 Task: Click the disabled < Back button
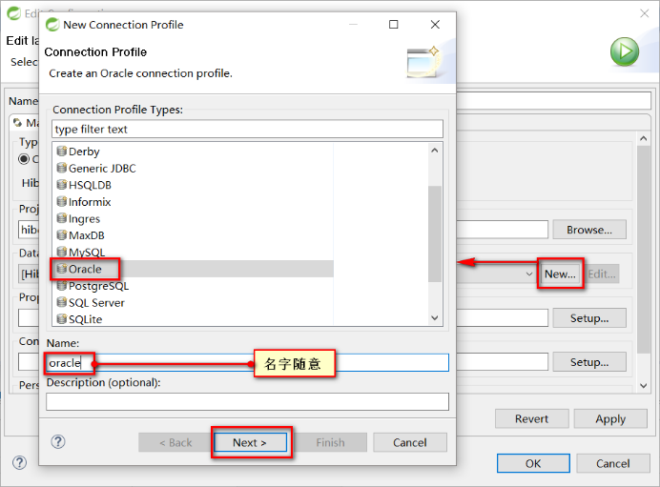175,442
